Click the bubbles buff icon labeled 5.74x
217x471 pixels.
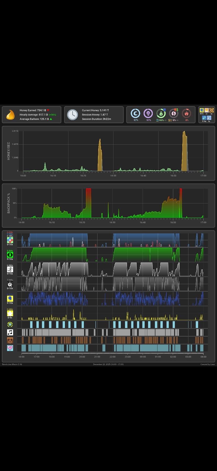[x=204, y=118]
